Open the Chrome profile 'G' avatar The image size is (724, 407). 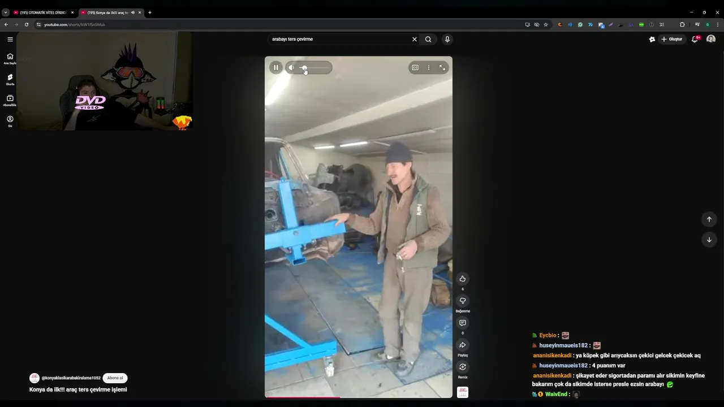(x=708, y=24)
